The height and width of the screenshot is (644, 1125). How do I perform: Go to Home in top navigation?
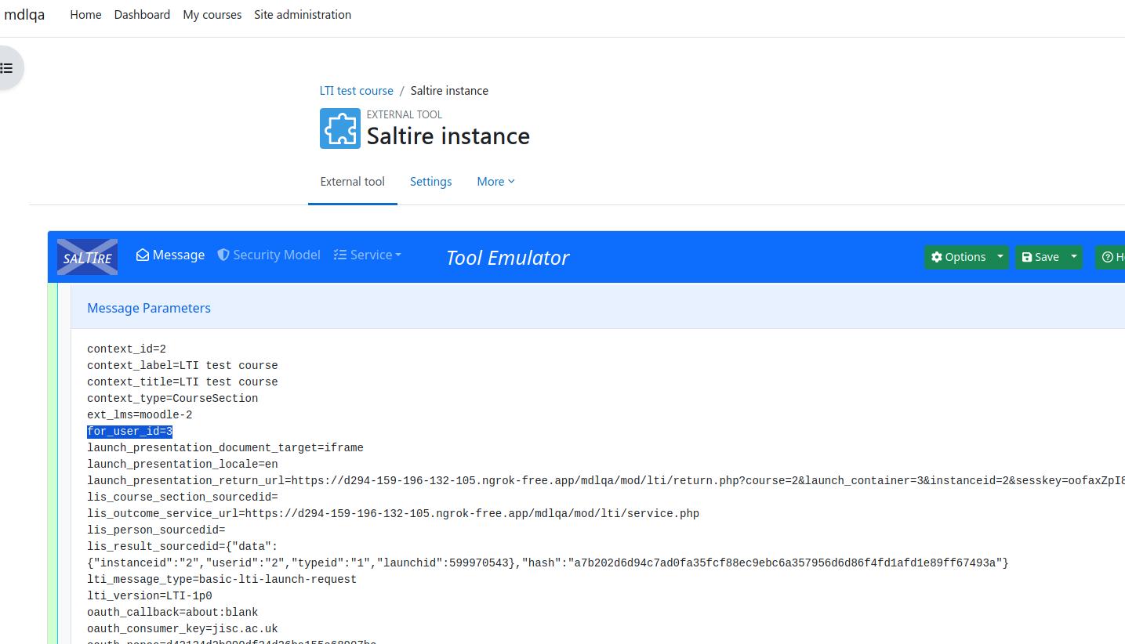pos(85,15)
